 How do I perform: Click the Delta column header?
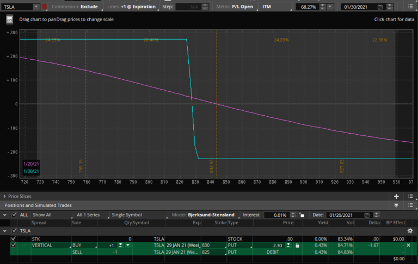pos(374,223)
